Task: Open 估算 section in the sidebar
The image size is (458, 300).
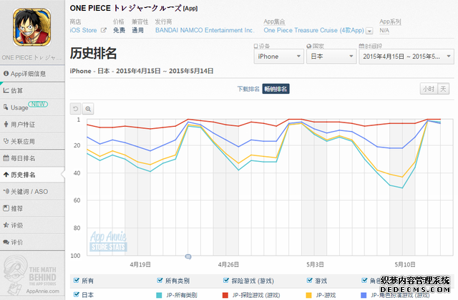Action: (32, 90)
